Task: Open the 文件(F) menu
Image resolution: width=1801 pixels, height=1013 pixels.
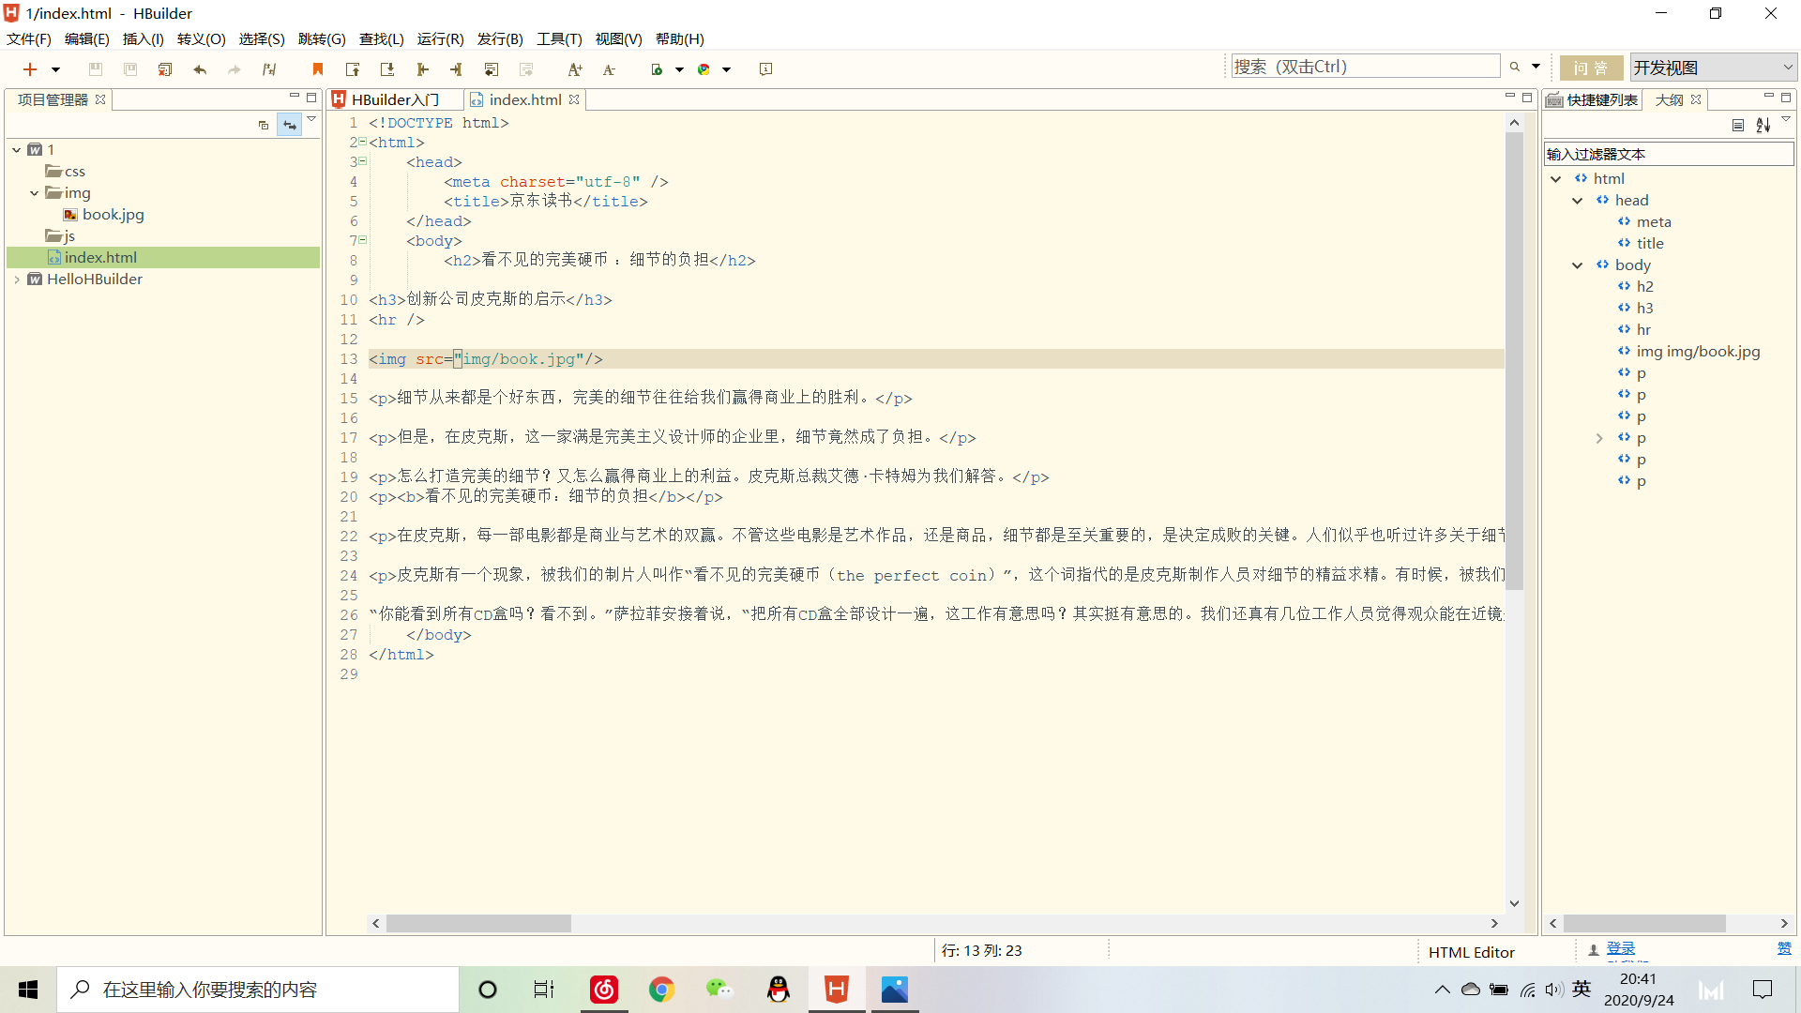Action: (x=29, y=38)
